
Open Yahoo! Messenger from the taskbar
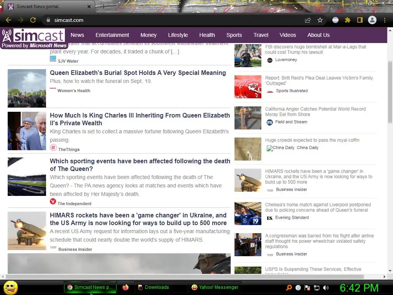point(215,287)
